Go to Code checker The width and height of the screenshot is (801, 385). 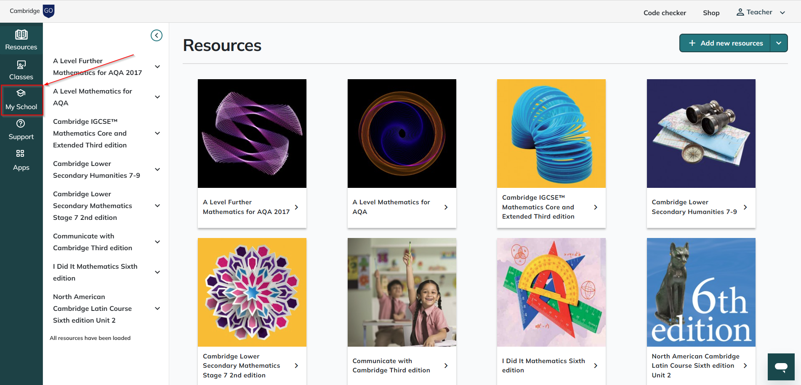[665, 13]
